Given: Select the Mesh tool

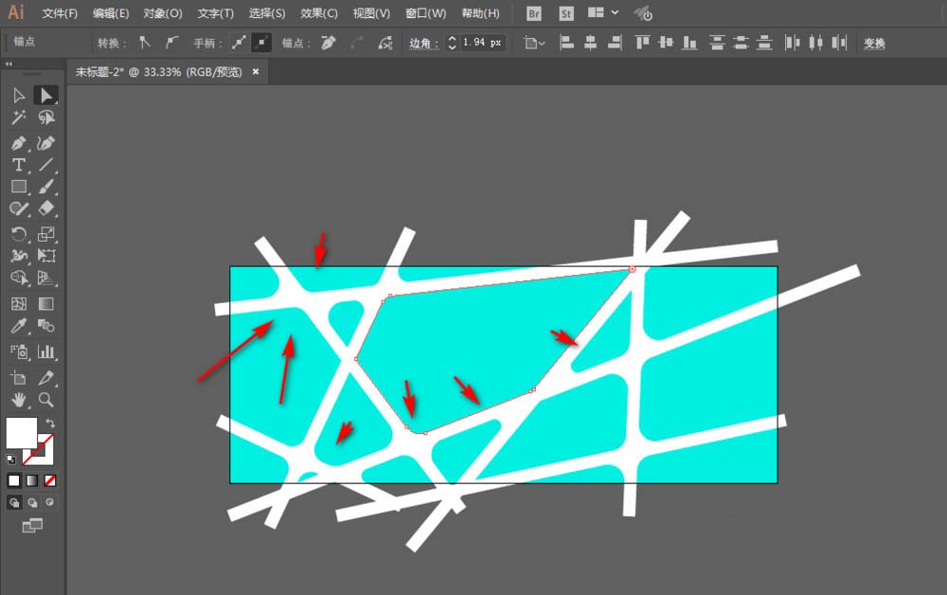Looking at the screenshot, I should 19,303.
